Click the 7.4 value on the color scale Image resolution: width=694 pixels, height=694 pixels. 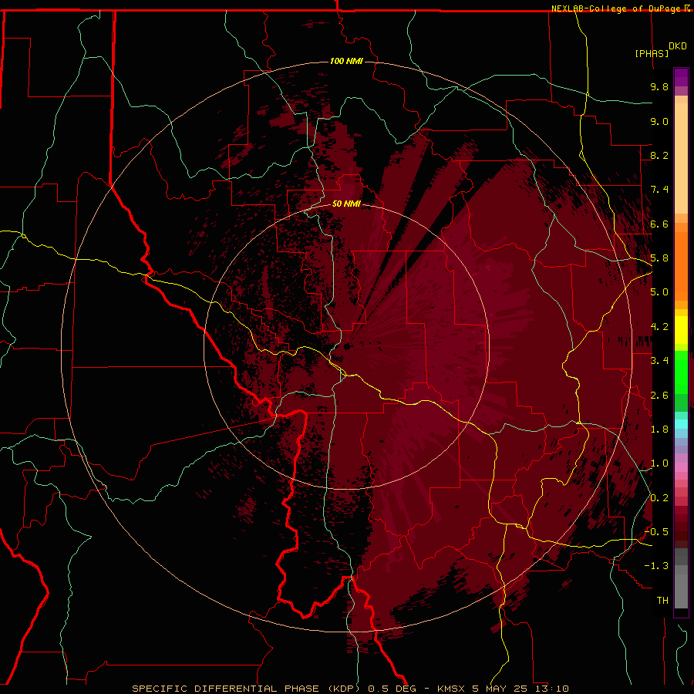click(659, 190)
